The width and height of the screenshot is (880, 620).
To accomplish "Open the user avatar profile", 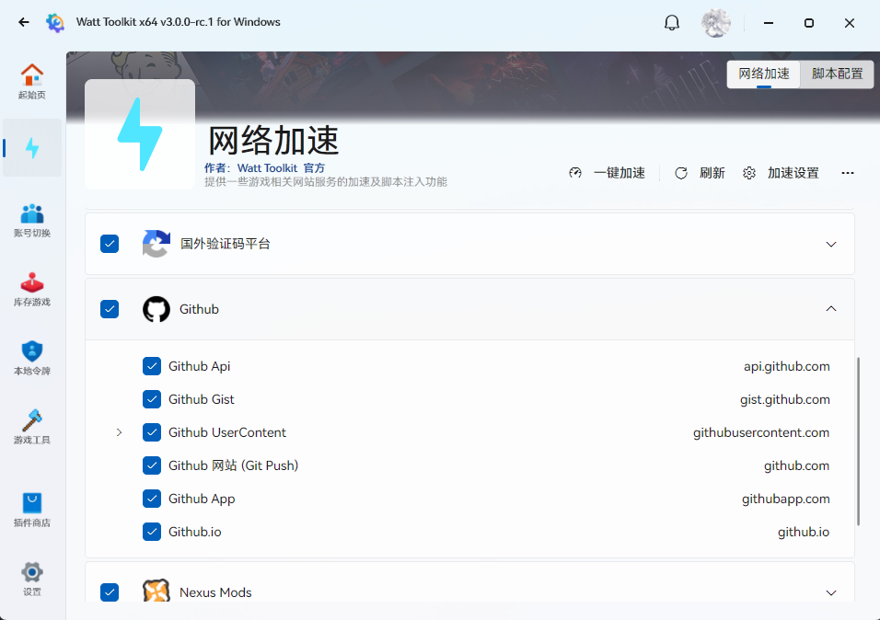I will (715, 23).
